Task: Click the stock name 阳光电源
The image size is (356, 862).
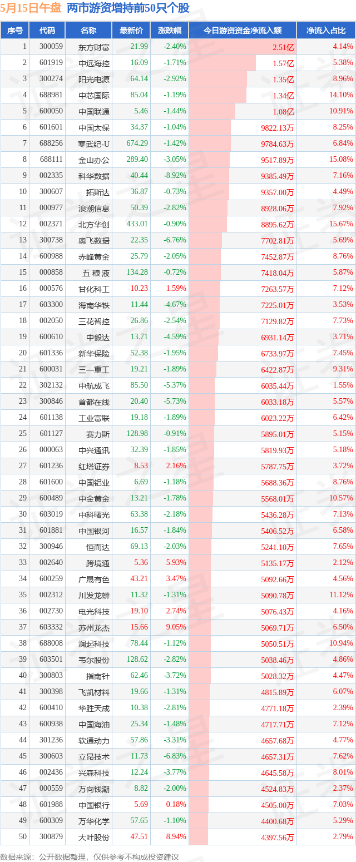Action: tap(94, 80)
